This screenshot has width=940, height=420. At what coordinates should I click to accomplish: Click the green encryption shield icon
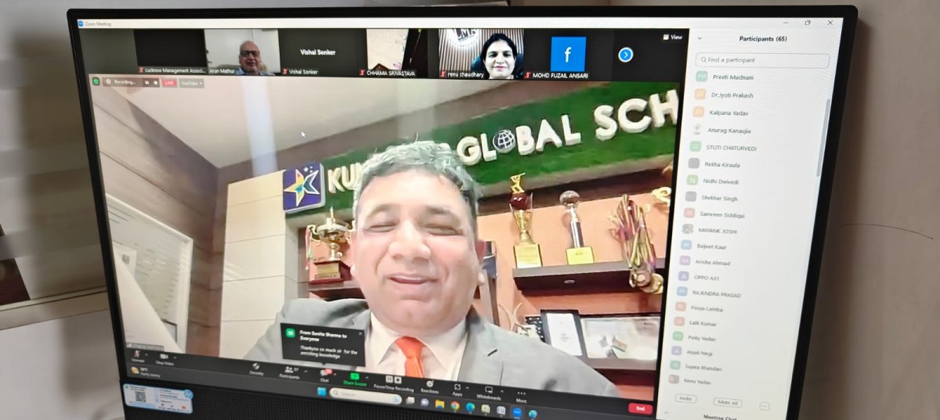click(96, 81)
